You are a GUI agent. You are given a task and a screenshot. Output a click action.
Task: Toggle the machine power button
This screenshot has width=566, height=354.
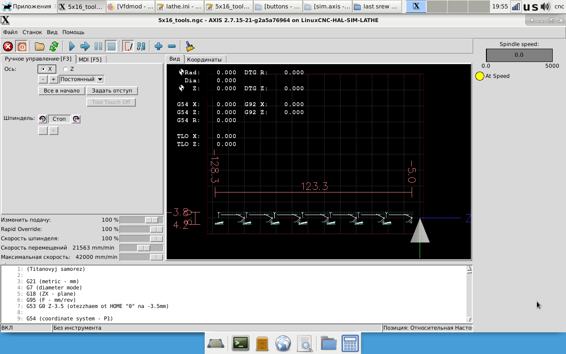click(22, 46)
